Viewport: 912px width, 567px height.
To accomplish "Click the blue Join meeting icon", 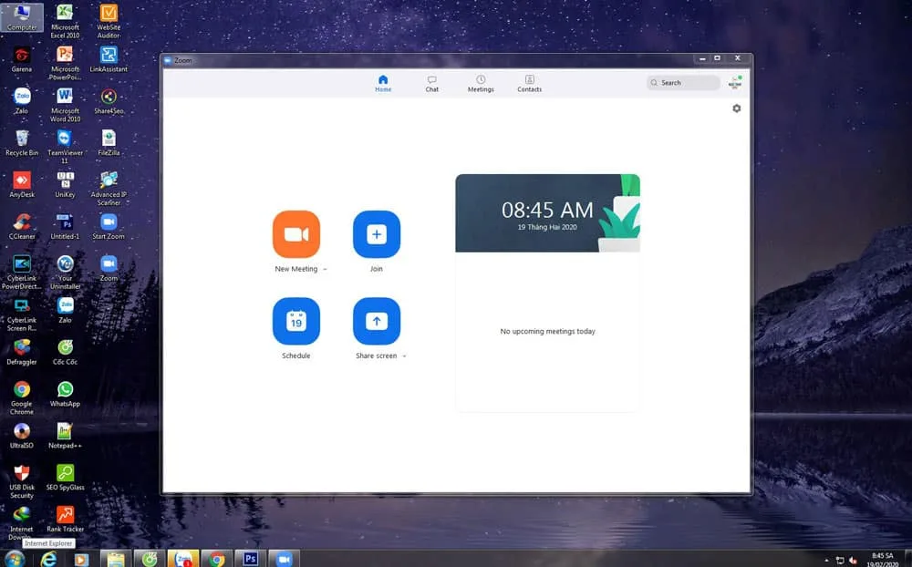I will [x=377, y=233].
